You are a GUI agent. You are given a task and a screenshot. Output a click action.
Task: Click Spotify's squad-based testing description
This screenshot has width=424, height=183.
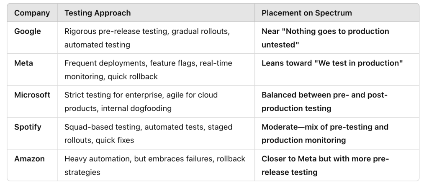(x=148, y=133)
